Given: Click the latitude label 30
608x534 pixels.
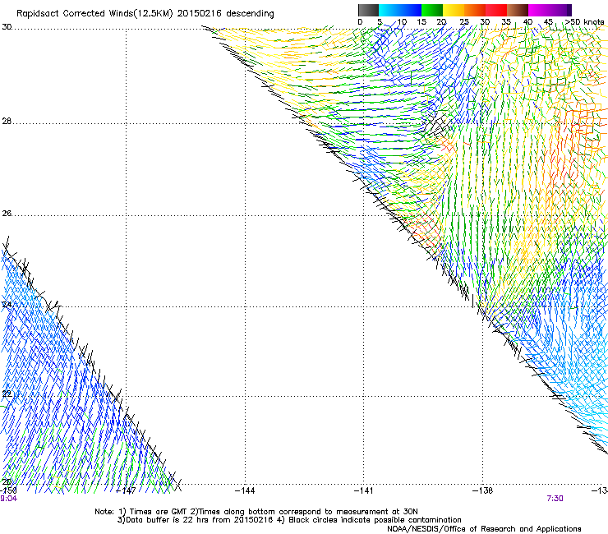Looking at the screenshot, I should tap(7, 27).
